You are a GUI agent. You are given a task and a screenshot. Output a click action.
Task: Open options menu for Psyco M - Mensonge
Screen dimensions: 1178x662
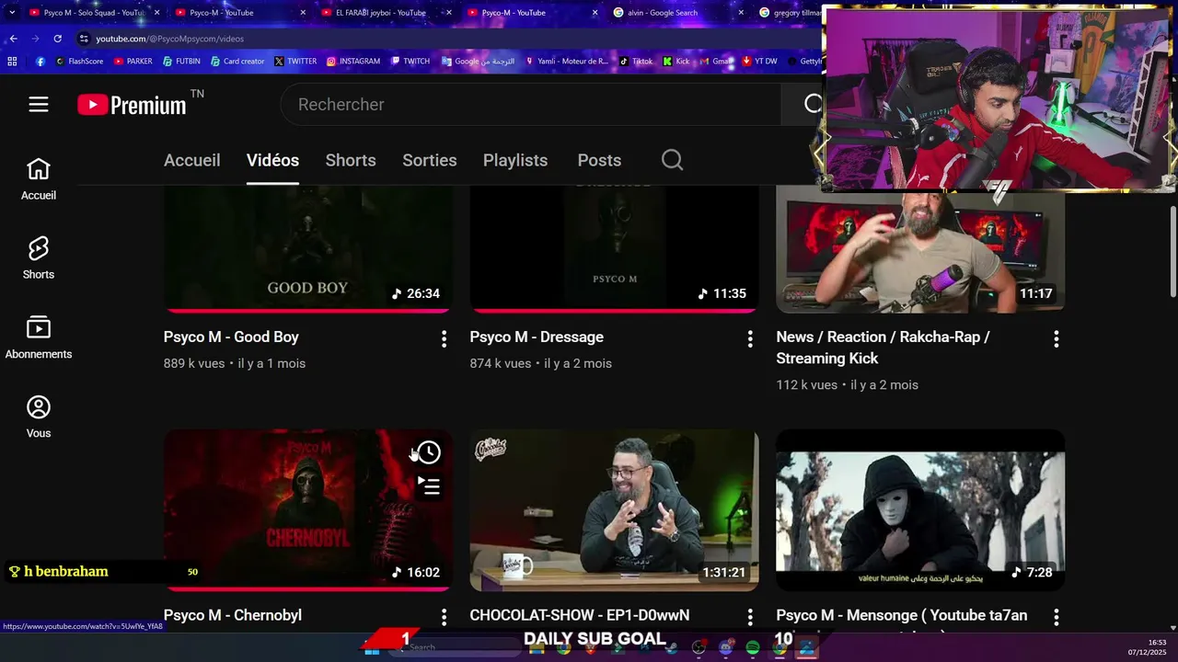pyautogui.click(x=1056, y=617)
